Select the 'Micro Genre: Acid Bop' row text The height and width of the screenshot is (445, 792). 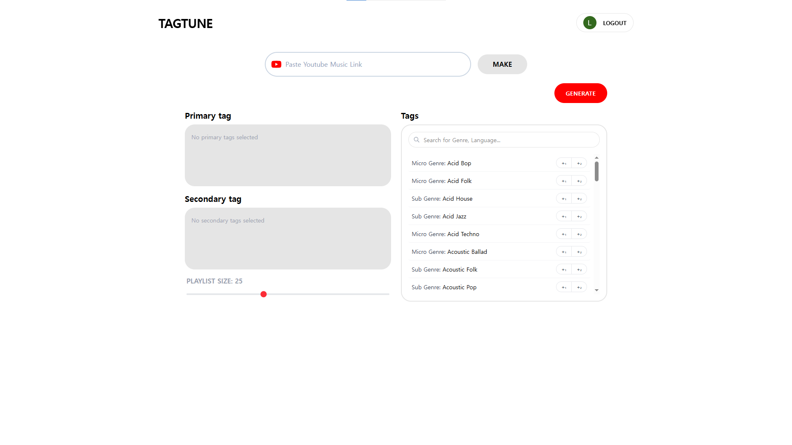point(441,163)
